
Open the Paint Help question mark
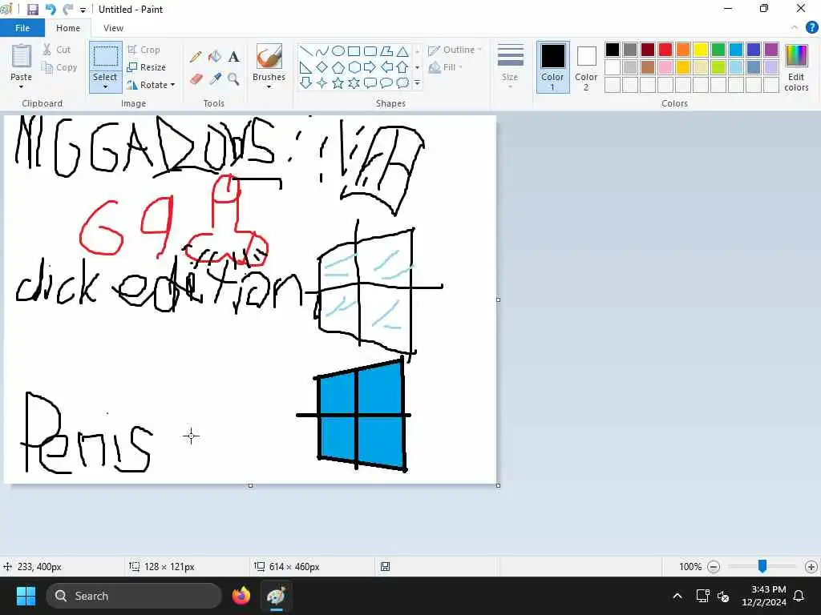811,27
